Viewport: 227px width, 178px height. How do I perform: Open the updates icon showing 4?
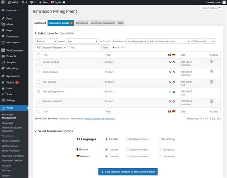pyautogui.click(x=24, y=2)
